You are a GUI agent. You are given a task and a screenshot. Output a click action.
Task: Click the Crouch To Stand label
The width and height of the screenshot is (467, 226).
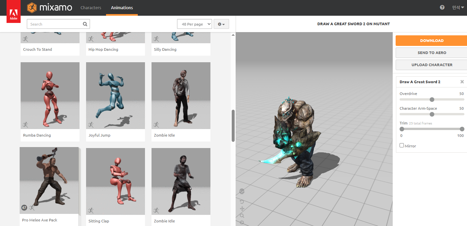(x=38, y=49)
